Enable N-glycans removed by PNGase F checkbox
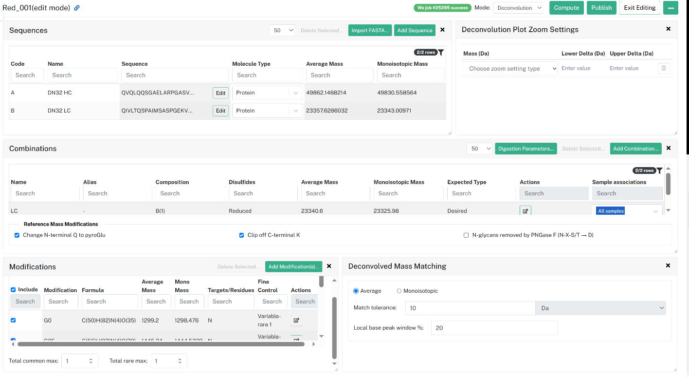Screen dimensions: 689x377 pyautogui.click(x=466, y=235)
